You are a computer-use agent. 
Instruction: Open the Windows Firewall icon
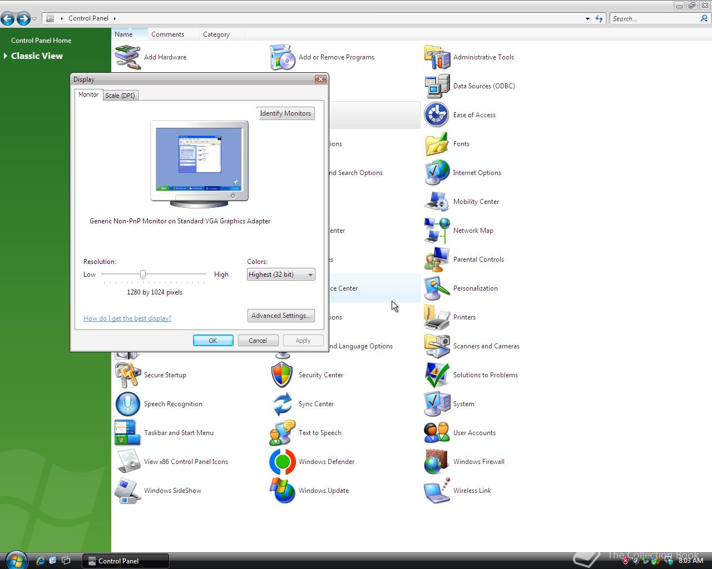tap(437, 462)
